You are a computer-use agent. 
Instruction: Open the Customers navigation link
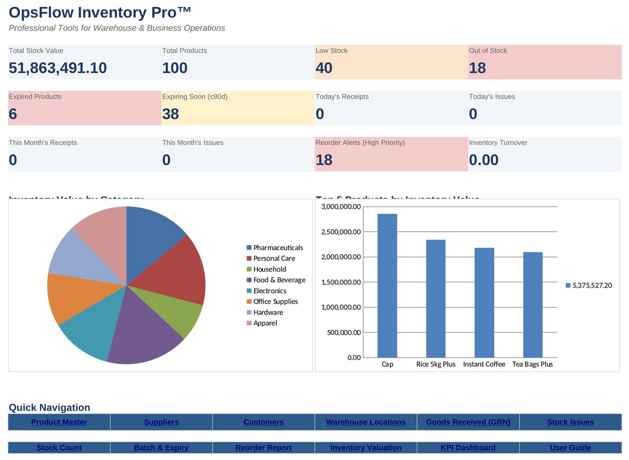263,422
